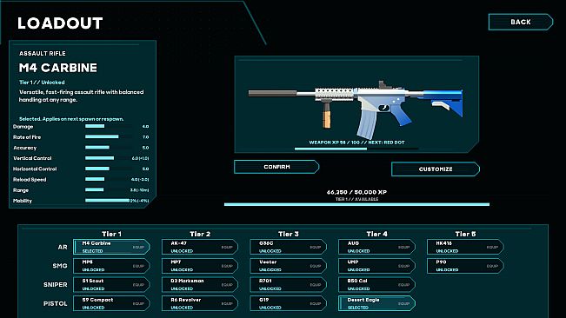Click the '66,250 / 50,000 XP' text
Screen dimensions: 566x318
(x=356, y=192)
